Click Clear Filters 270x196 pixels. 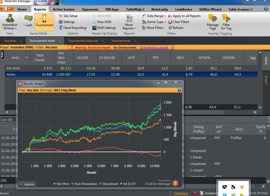[x=179, y=22]
